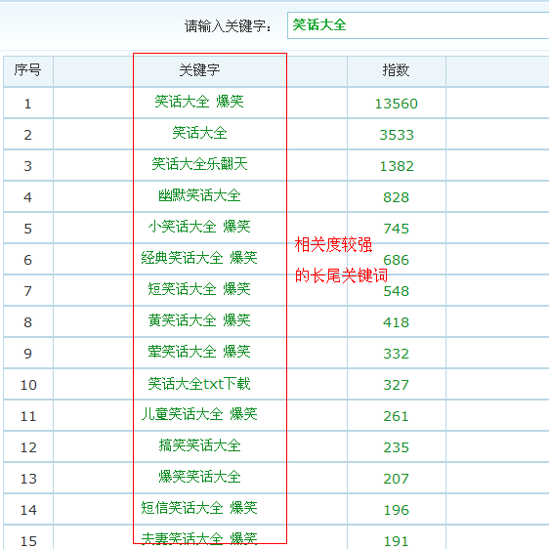Screen dimensions: 549x549
Task: Open the keyword link 笑话大全 爆笑
Action: (199, 102)
